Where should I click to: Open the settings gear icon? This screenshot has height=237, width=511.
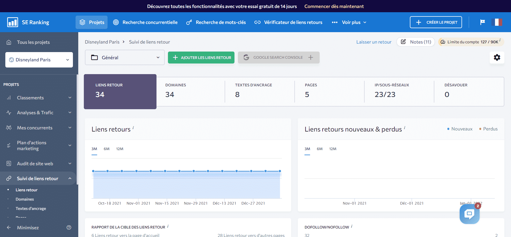click(497, 57)
